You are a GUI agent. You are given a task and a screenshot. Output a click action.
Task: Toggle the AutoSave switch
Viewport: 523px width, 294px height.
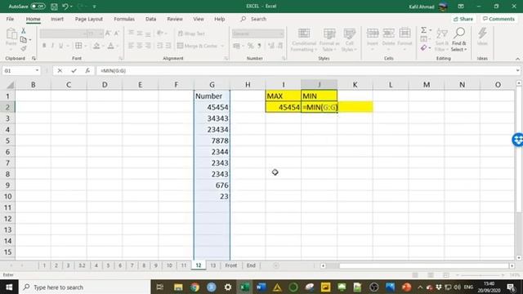pos(38,7)
